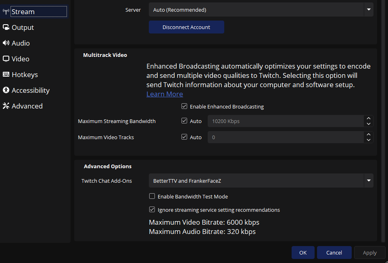Click the settings panel vertical scrollbar
The image size is (388, 263).
(383, 121)
